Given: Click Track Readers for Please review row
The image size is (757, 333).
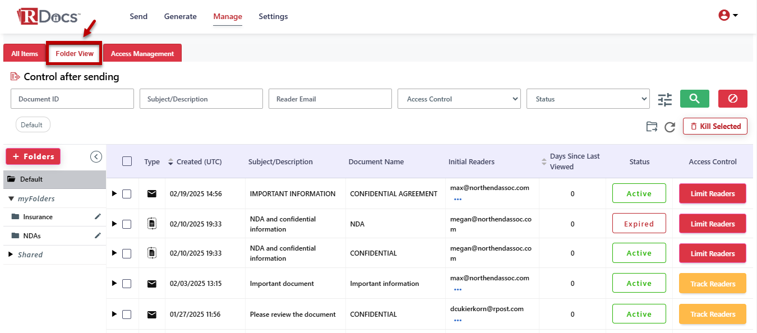Looking at the screenshot, I should coord(713,314).
